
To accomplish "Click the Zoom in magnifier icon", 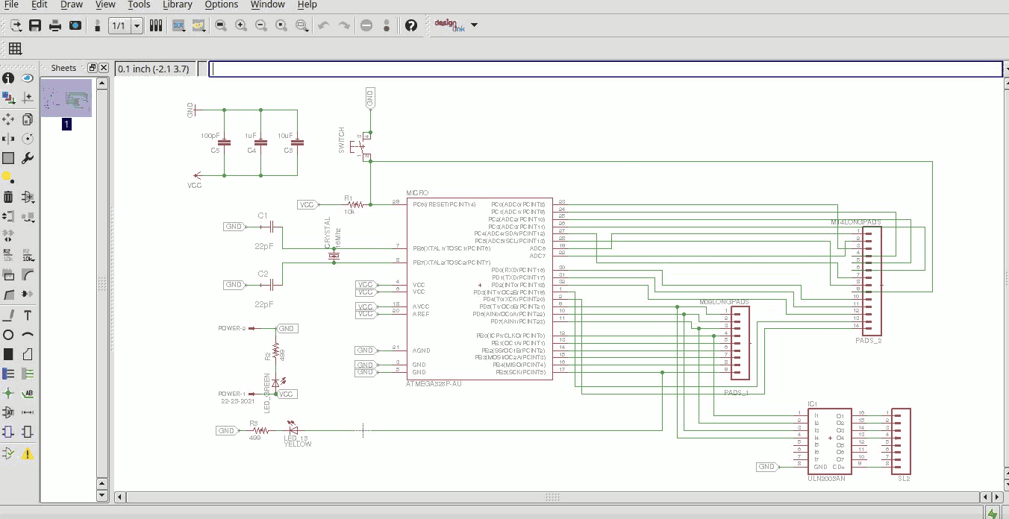I will tap(241, 25).
